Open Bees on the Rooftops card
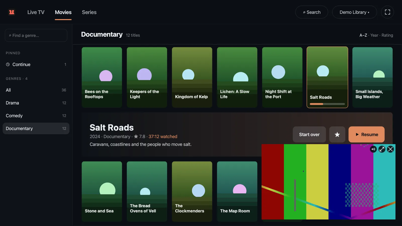The image size is (402, 226). 102,77
